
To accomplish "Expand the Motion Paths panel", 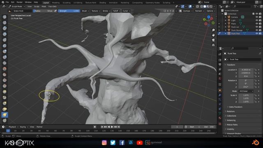I will [x=231, y=125].
